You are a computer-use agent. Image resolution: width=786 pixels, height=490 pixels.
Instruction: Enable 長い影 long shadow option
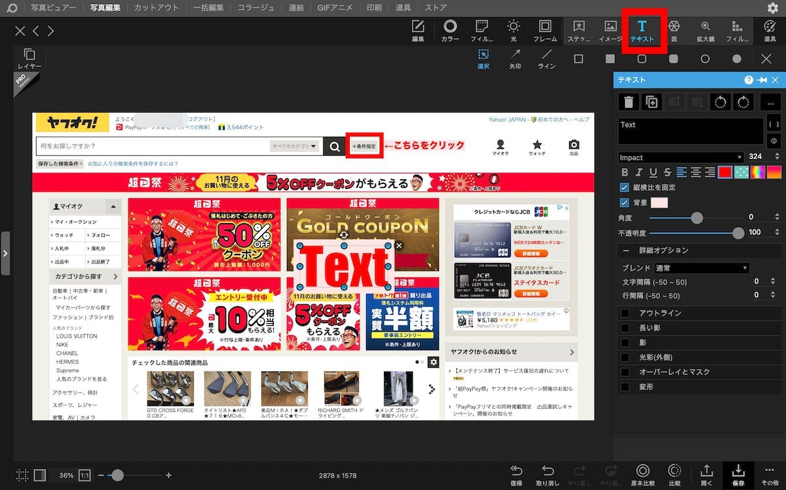(x=625, y=328)
